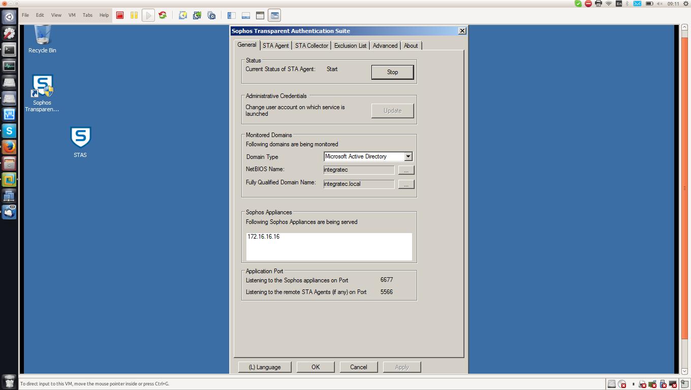Switch to the STA Collector tab
The width and height of the screenshot is (691, 390).
click(x=311, y=46)
